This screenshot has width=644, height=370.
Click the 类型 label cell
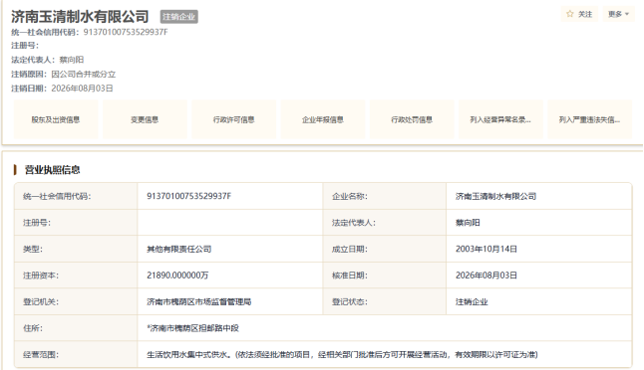click(76, 249)
